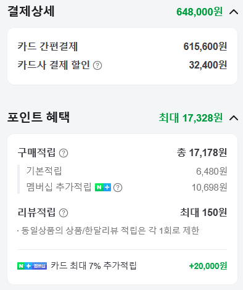Click the 최대 17,328원 point benefit amount

pos(191,118)
